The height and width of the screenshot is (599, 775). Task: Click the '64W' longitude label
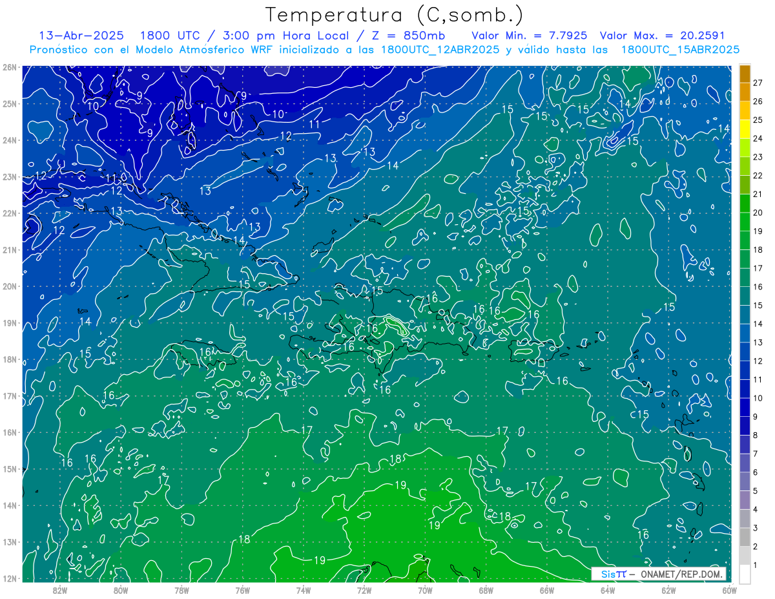[608, 589]
